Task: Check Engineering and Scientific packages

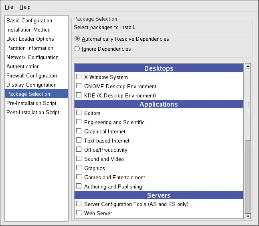Action: coord(79,122)
